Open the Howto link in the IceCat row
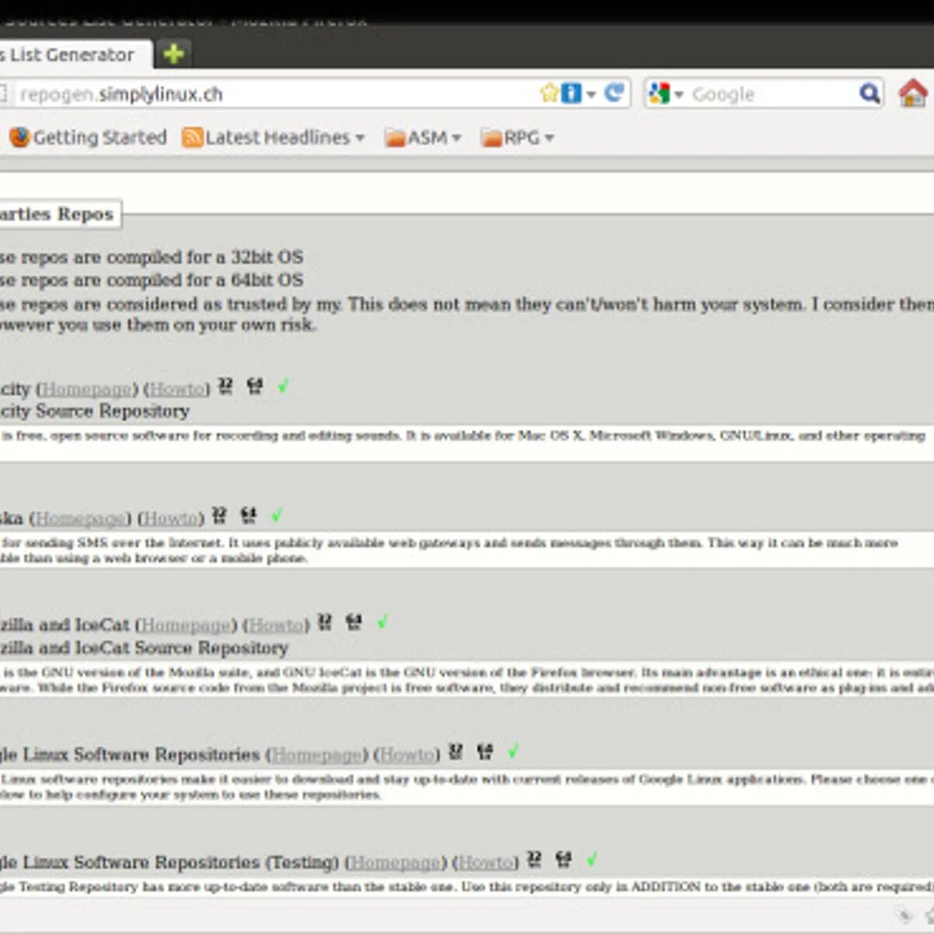 point(276,625)
